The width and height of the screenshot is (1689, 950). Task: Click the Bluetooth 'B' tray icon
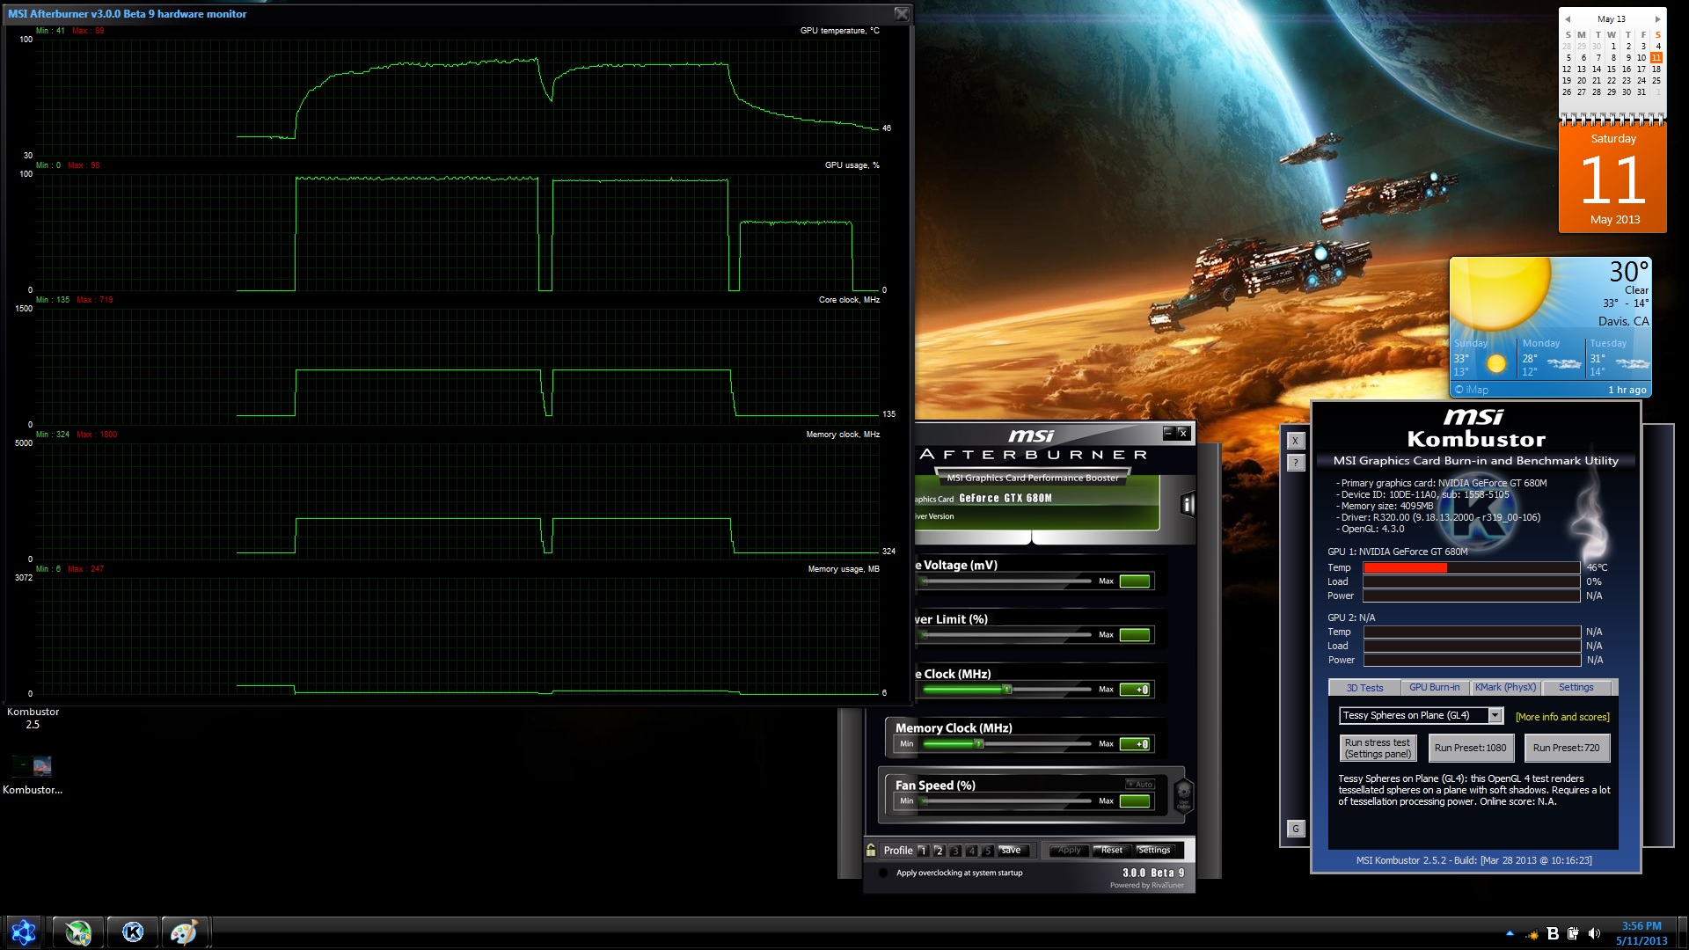coord(1553,933)
